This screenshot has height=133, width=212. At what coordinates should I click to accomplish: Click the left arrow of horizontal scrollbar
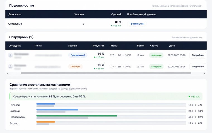[8, 73]
